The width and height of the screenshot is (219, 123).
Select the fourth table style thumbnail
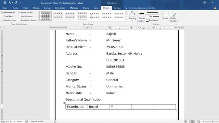click(82, 16)
